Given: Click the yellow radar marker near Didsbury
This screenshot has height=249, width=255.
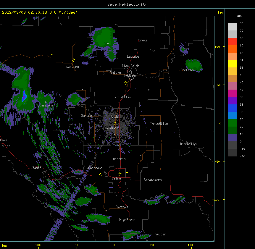Looking at the screenshot, I should pyautogui.click(x=115, y=123).
